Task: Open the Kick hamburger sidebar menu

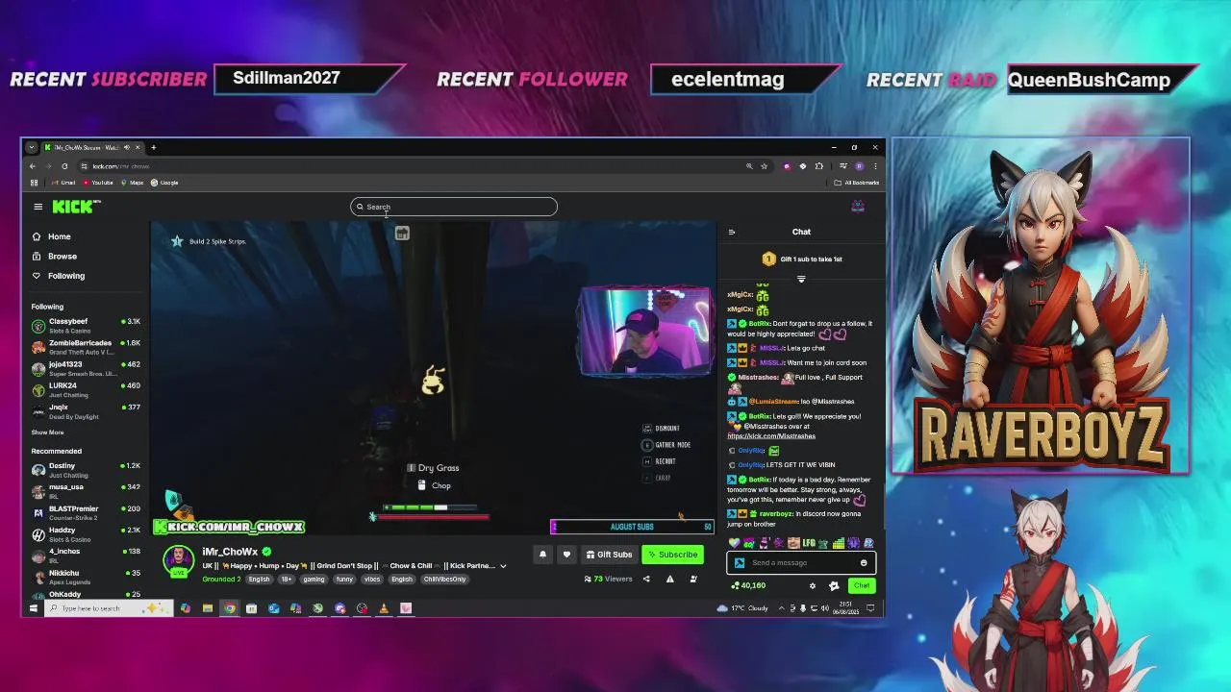Action: coord(38,207)
